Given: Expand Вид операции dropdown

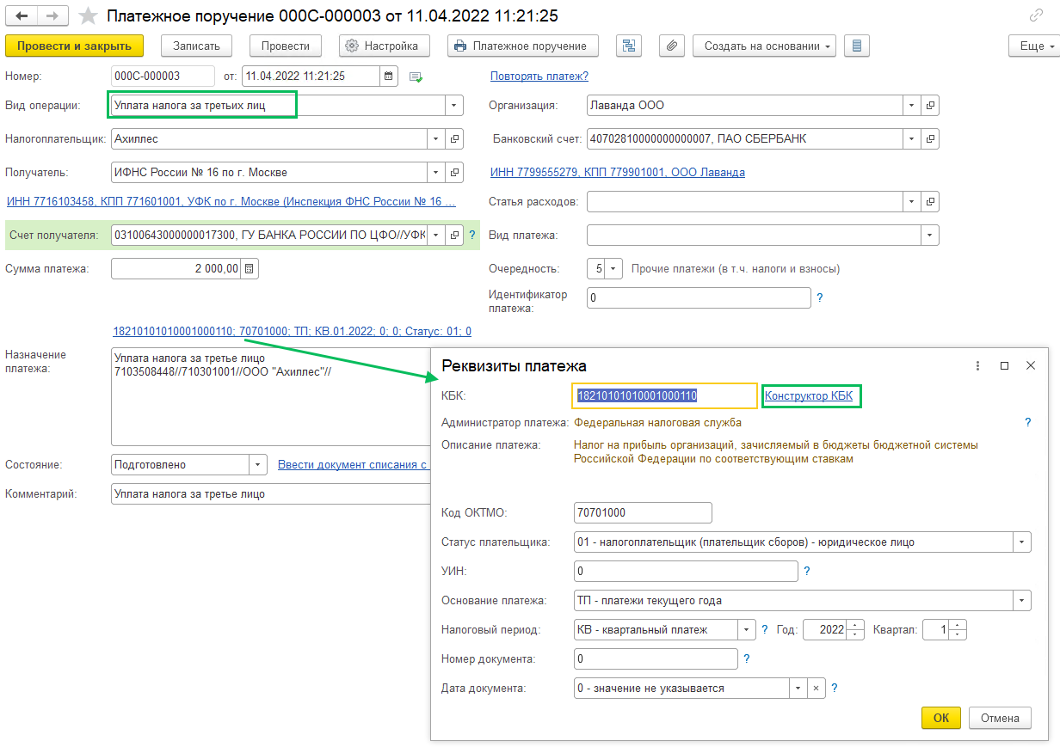Looking at the screenshot, I should 454,106.
